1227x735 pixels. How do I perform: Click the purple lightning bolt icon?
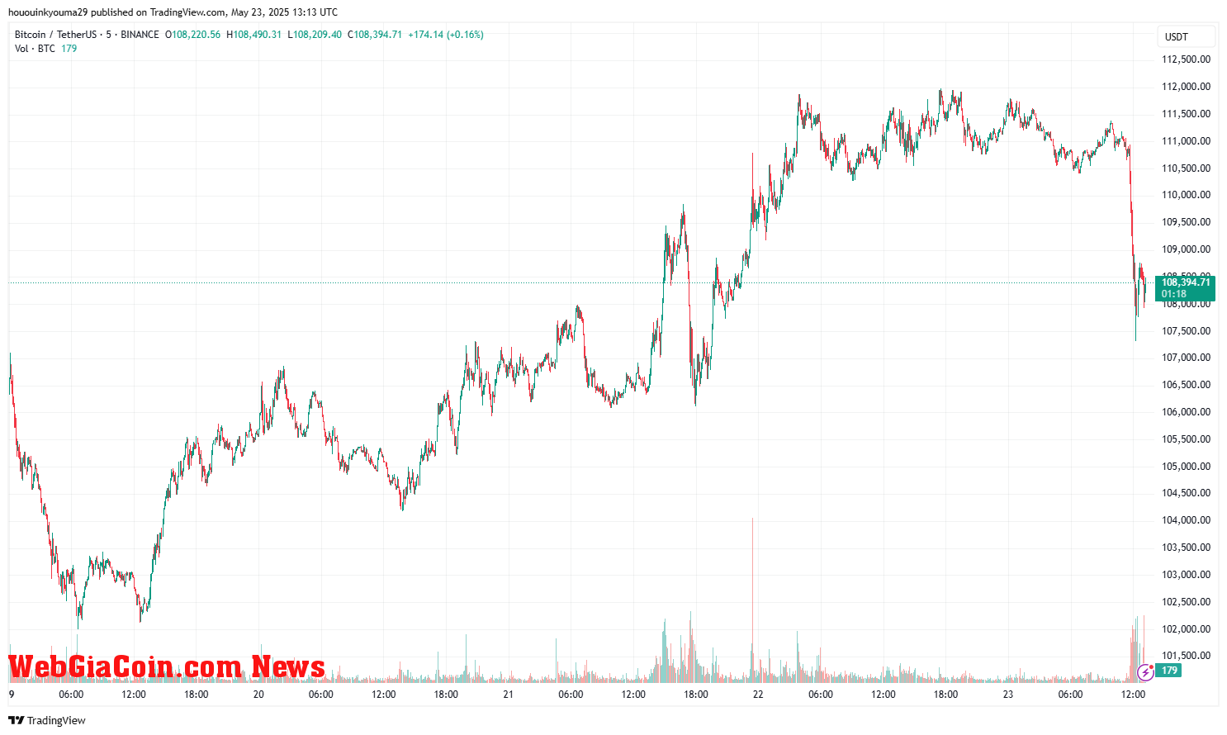(x=1145, y=672)
